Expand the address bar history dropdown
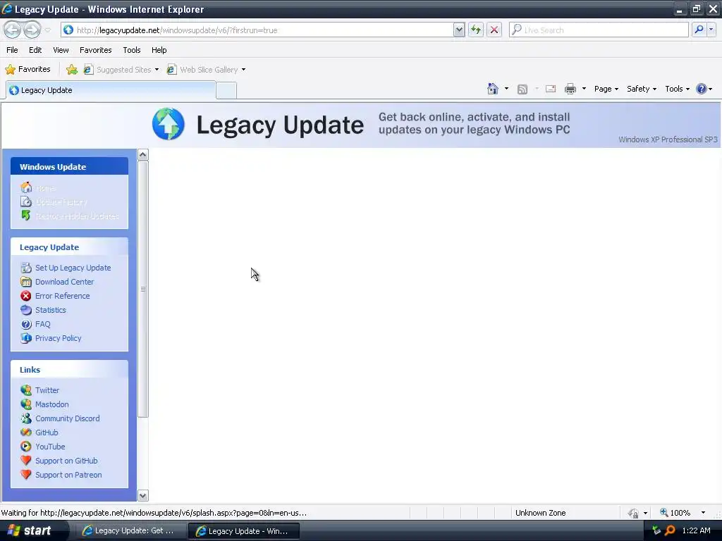The image size is (722, 541). pos(459,30)
